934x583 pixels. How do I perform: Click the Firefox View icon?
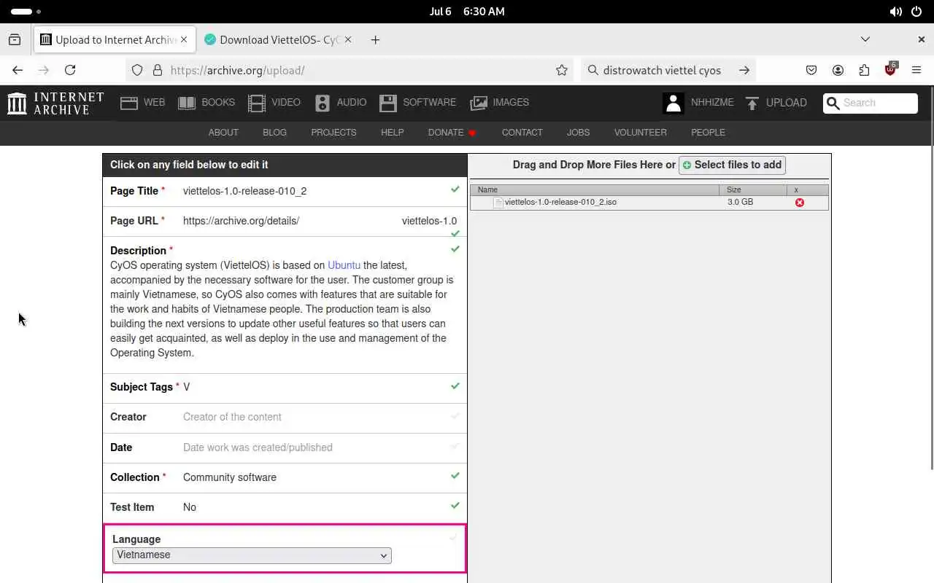coord(15,40)
